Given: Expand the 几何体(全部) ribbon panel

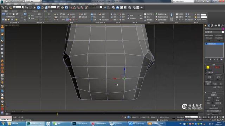Looking at the screenshot, I should point(100,22).
